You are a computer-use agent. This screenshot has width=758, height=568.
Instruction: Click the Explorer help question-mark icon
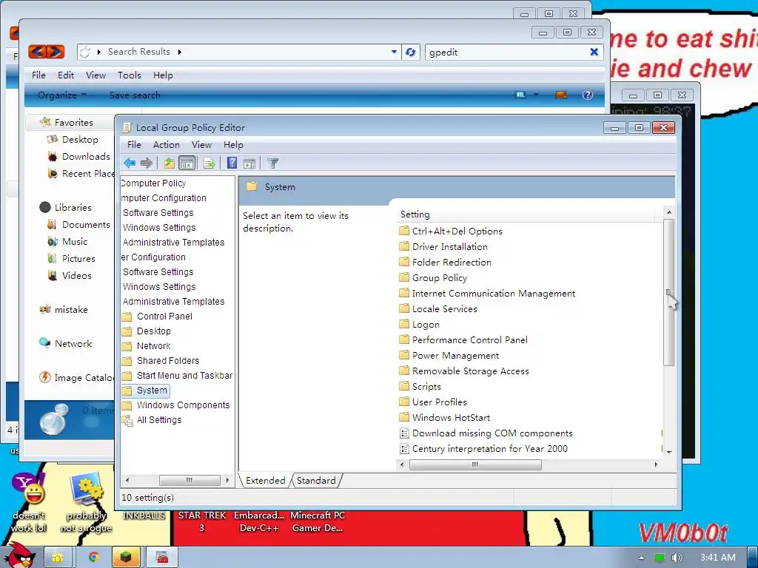point(587,95)
